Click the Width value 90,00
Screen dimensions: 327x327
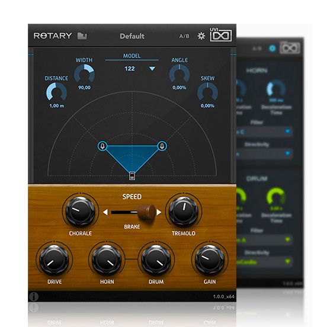click(x=84, y=88)
